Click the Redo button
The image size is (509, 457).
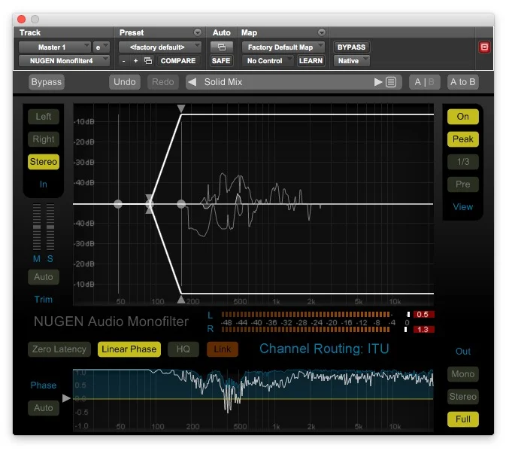(163, 82)
